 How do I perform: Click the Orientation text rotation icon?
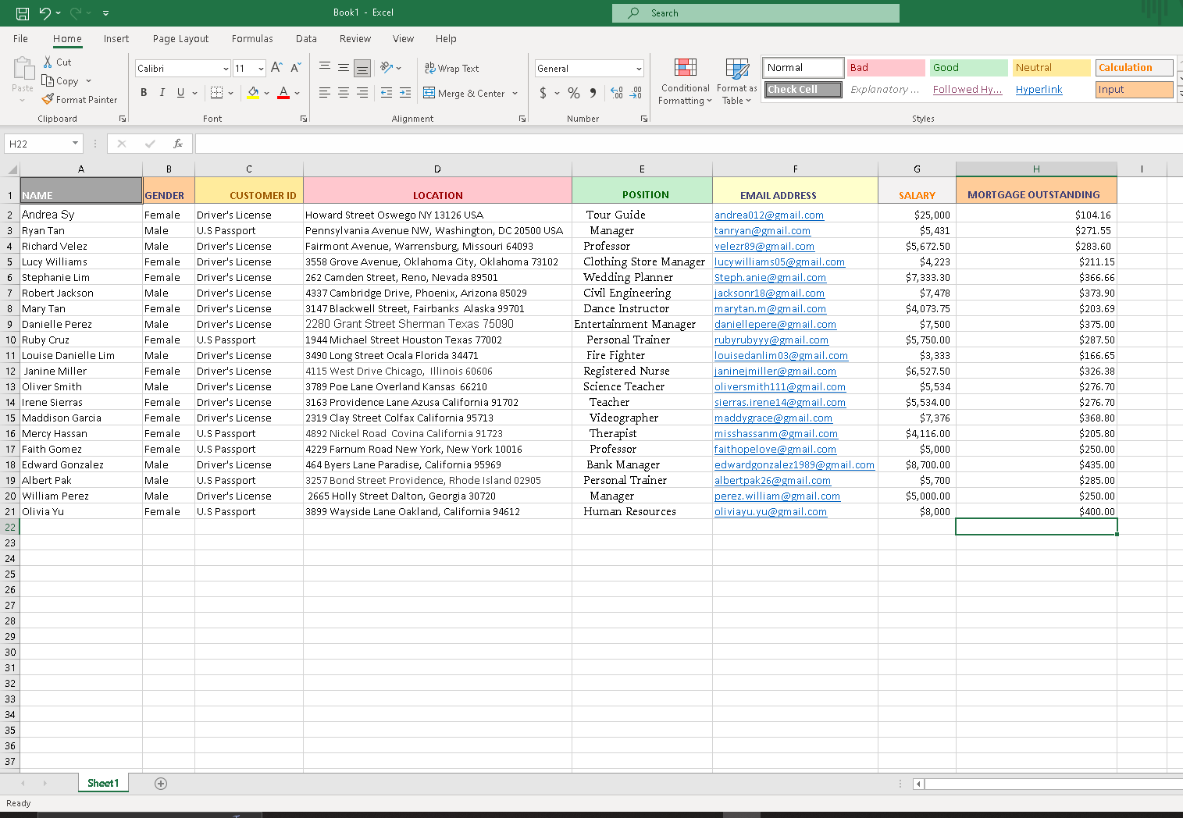click(x=387, y=68)
